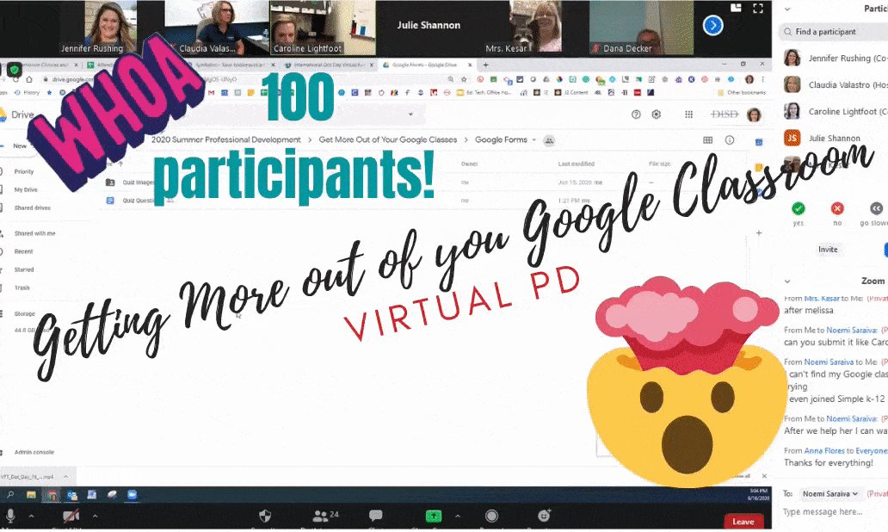Expand video options arrow beside camera
Viewport: 888px width, 532px height.
click(x=95, y=517)
